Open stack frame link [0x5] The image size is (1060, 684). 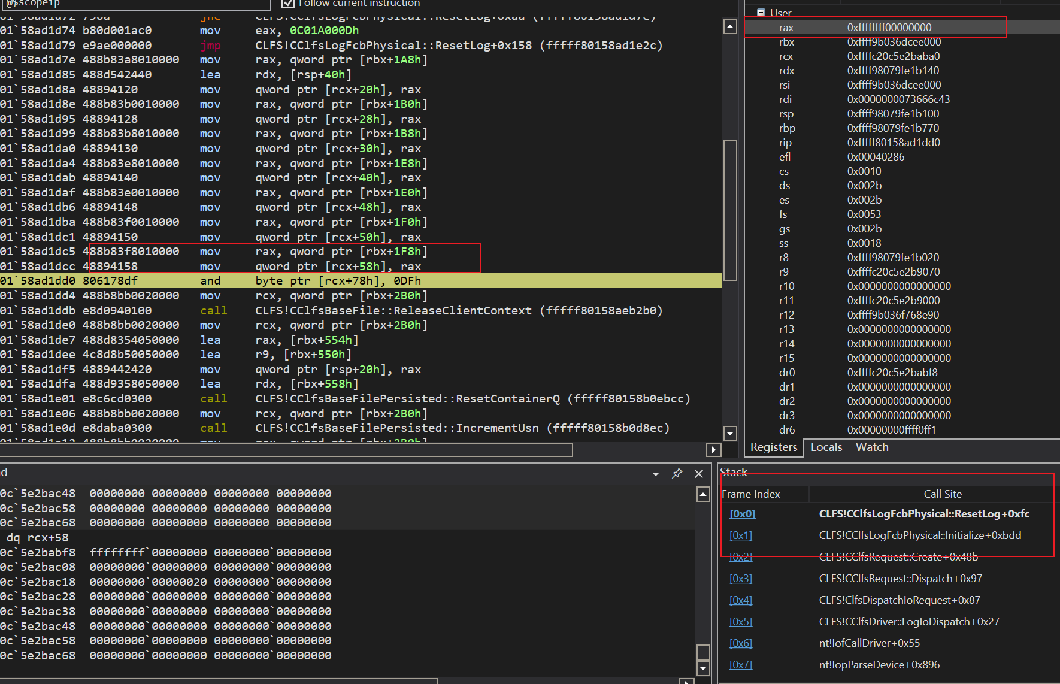741,622
